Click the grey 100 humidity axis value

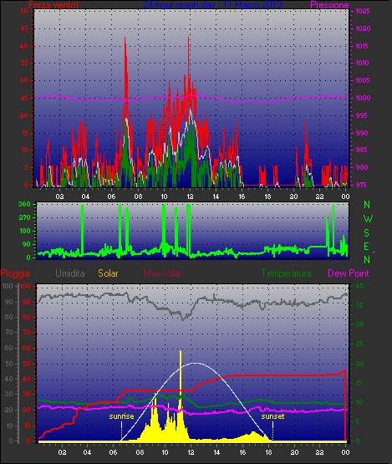(8, 286)
